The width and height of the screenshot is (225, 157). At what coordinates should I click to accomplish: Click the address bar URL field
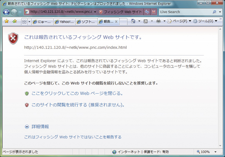[x=61, y=12]
